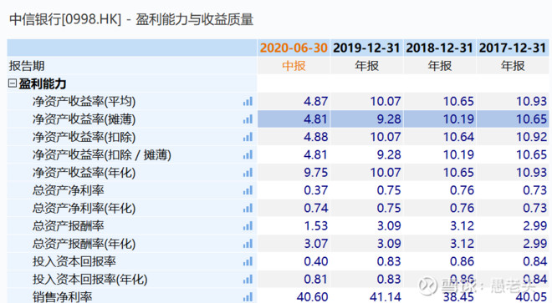552x303 pixels.
Task: Select the 总资产报酬率(年化) row label
Action: (84, 244)
